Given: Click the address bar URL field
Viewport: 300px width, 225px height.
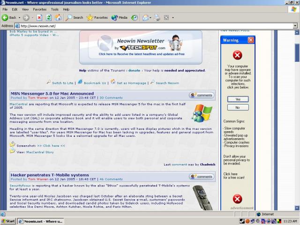Looking at the screenshot, I should pos(154,26).
